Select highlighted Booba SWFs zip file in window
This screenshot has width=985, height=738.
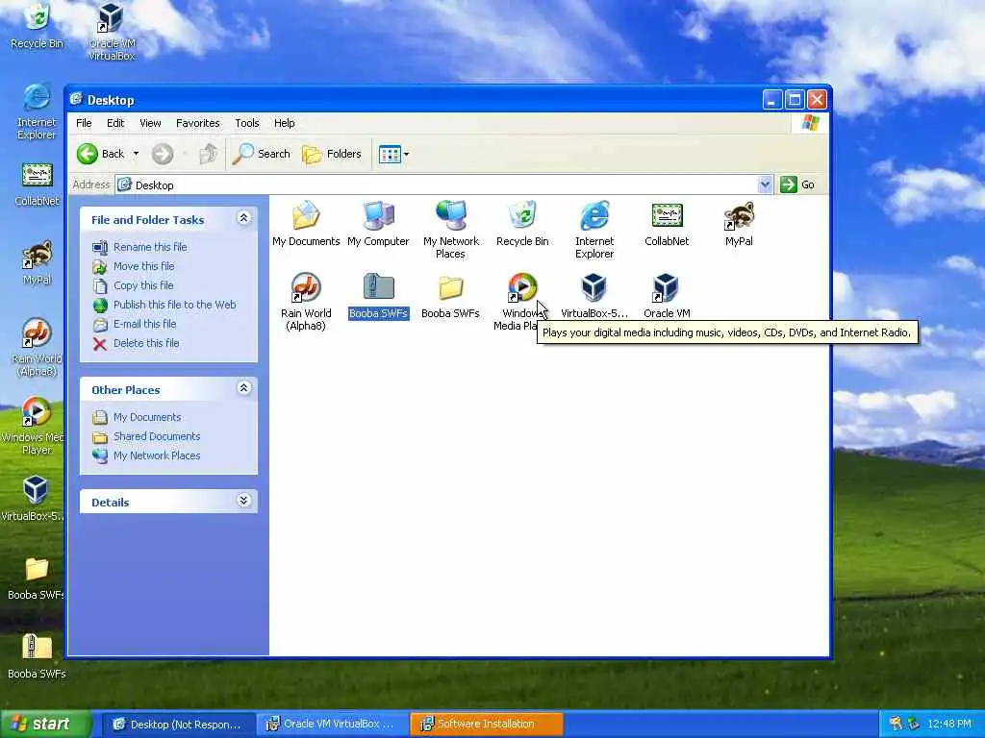pyautogui.click(x=378, y=296)
